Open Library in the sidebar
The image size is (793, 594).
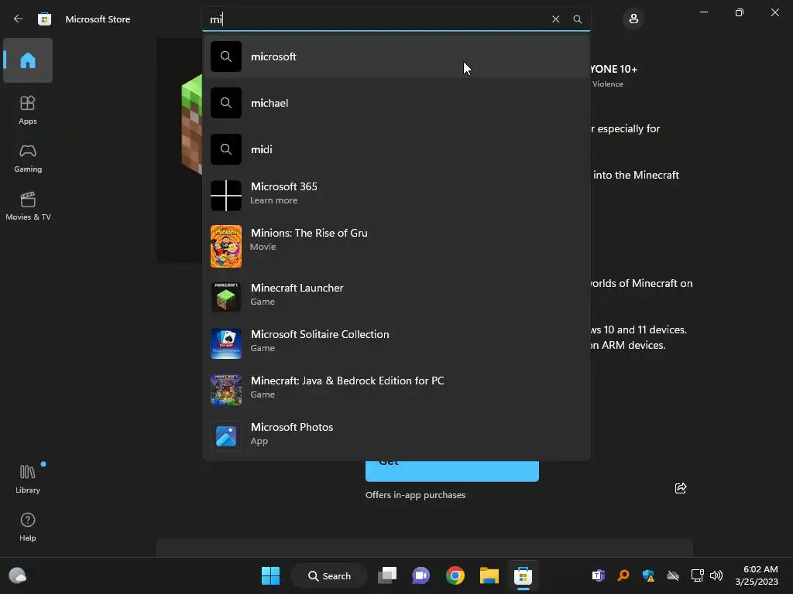[28, 479]
